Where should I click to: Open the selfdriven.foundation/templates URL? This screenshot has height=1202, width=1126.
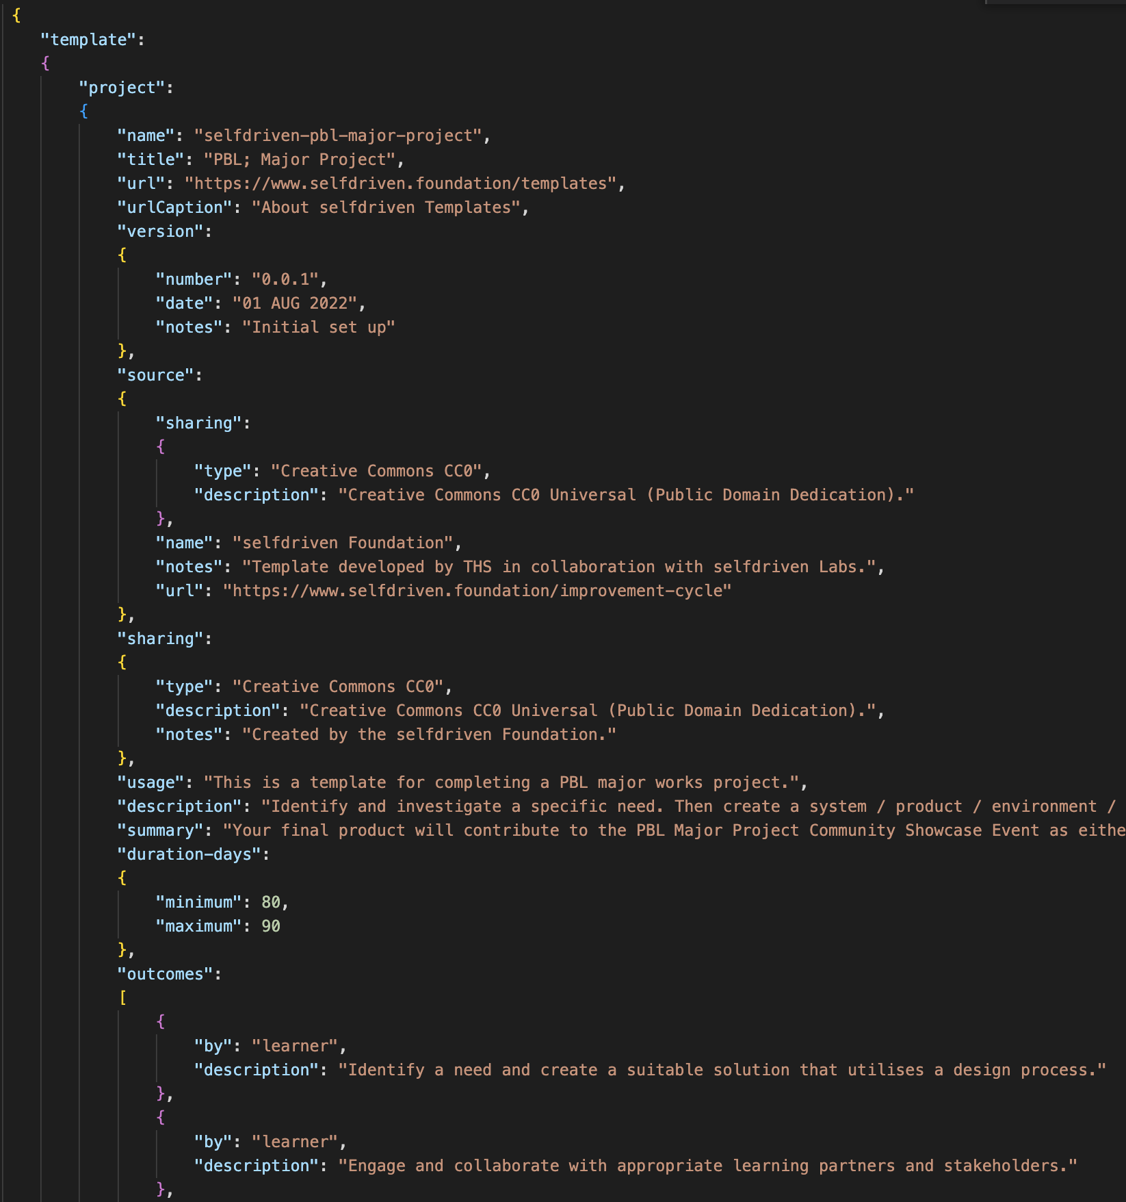click(405, 183)
